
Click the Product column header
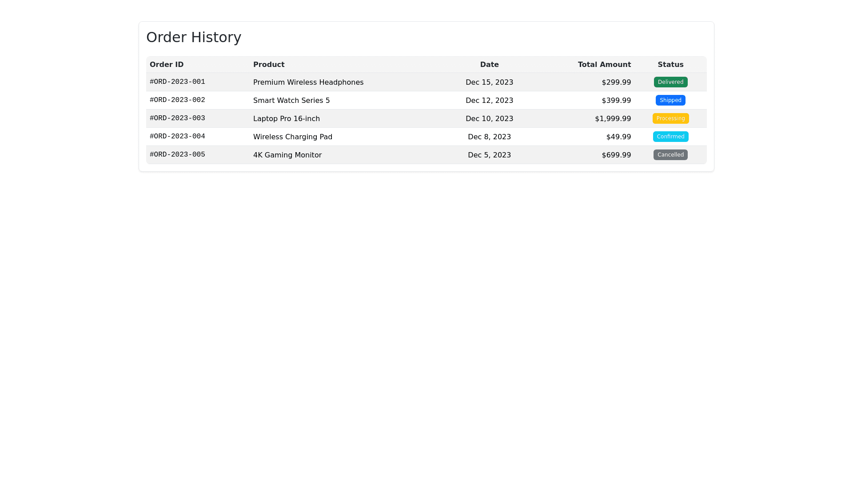(x=269, y=65)
